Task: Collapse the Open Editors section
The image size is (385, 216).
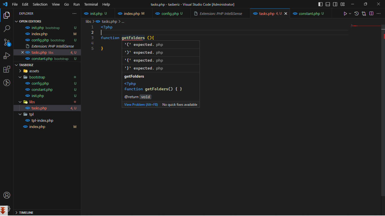Action: [16, 21]
